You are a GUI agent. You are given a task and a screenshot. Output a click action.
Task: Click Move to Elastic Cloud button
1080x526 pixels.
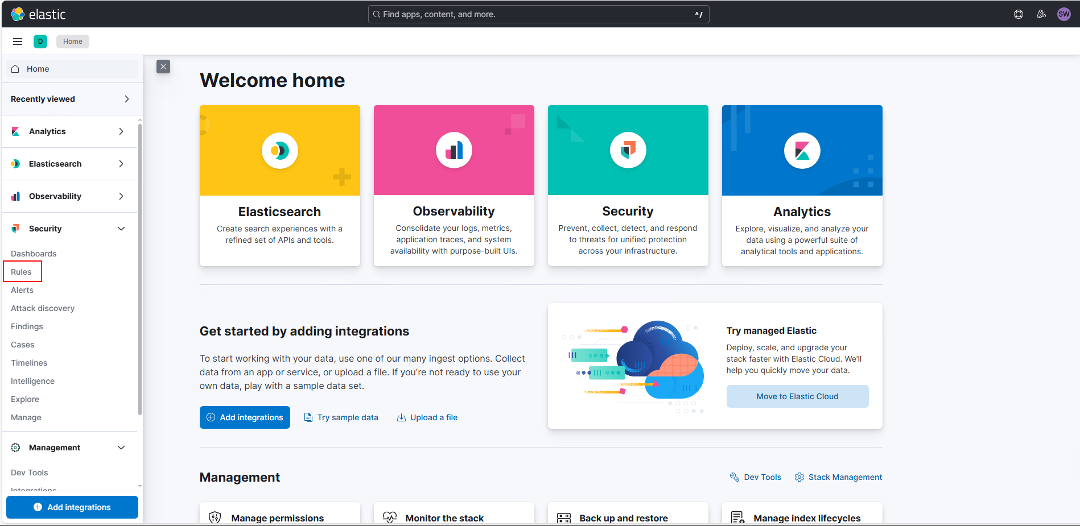[797, 396]
